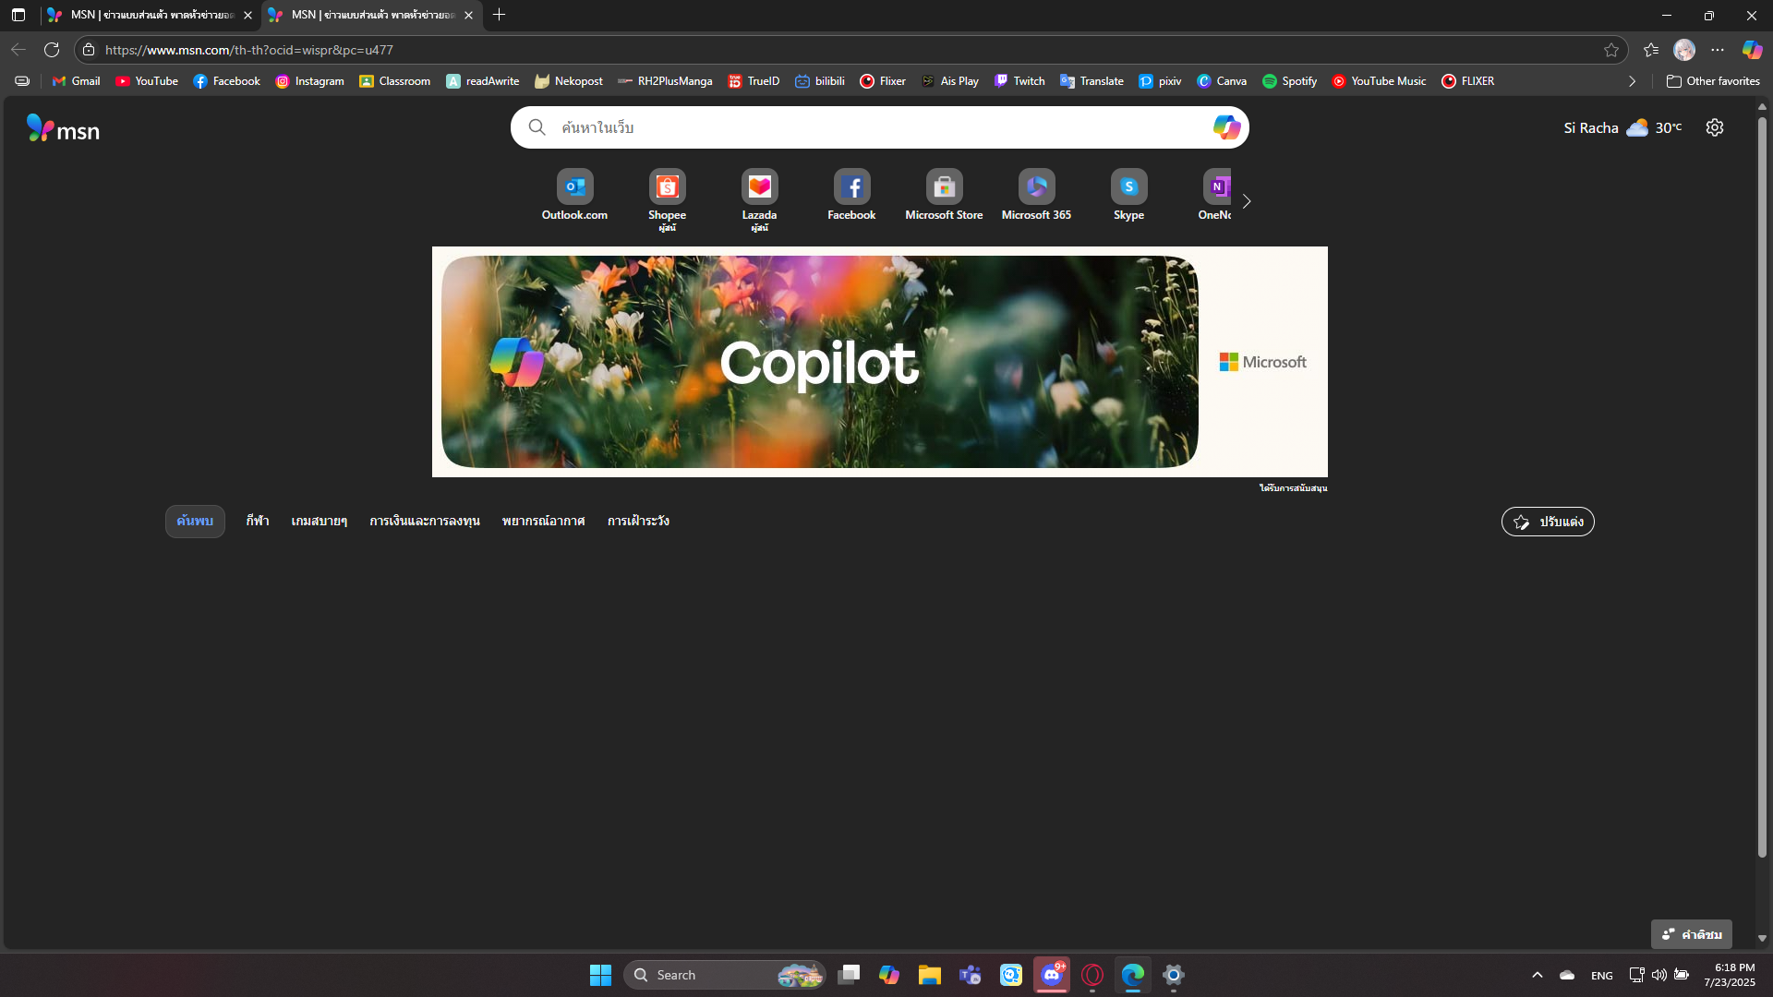Add this page to favorites star
Screen dimensions: 1773x997
pyautogui.click(x=1611, y=50)
